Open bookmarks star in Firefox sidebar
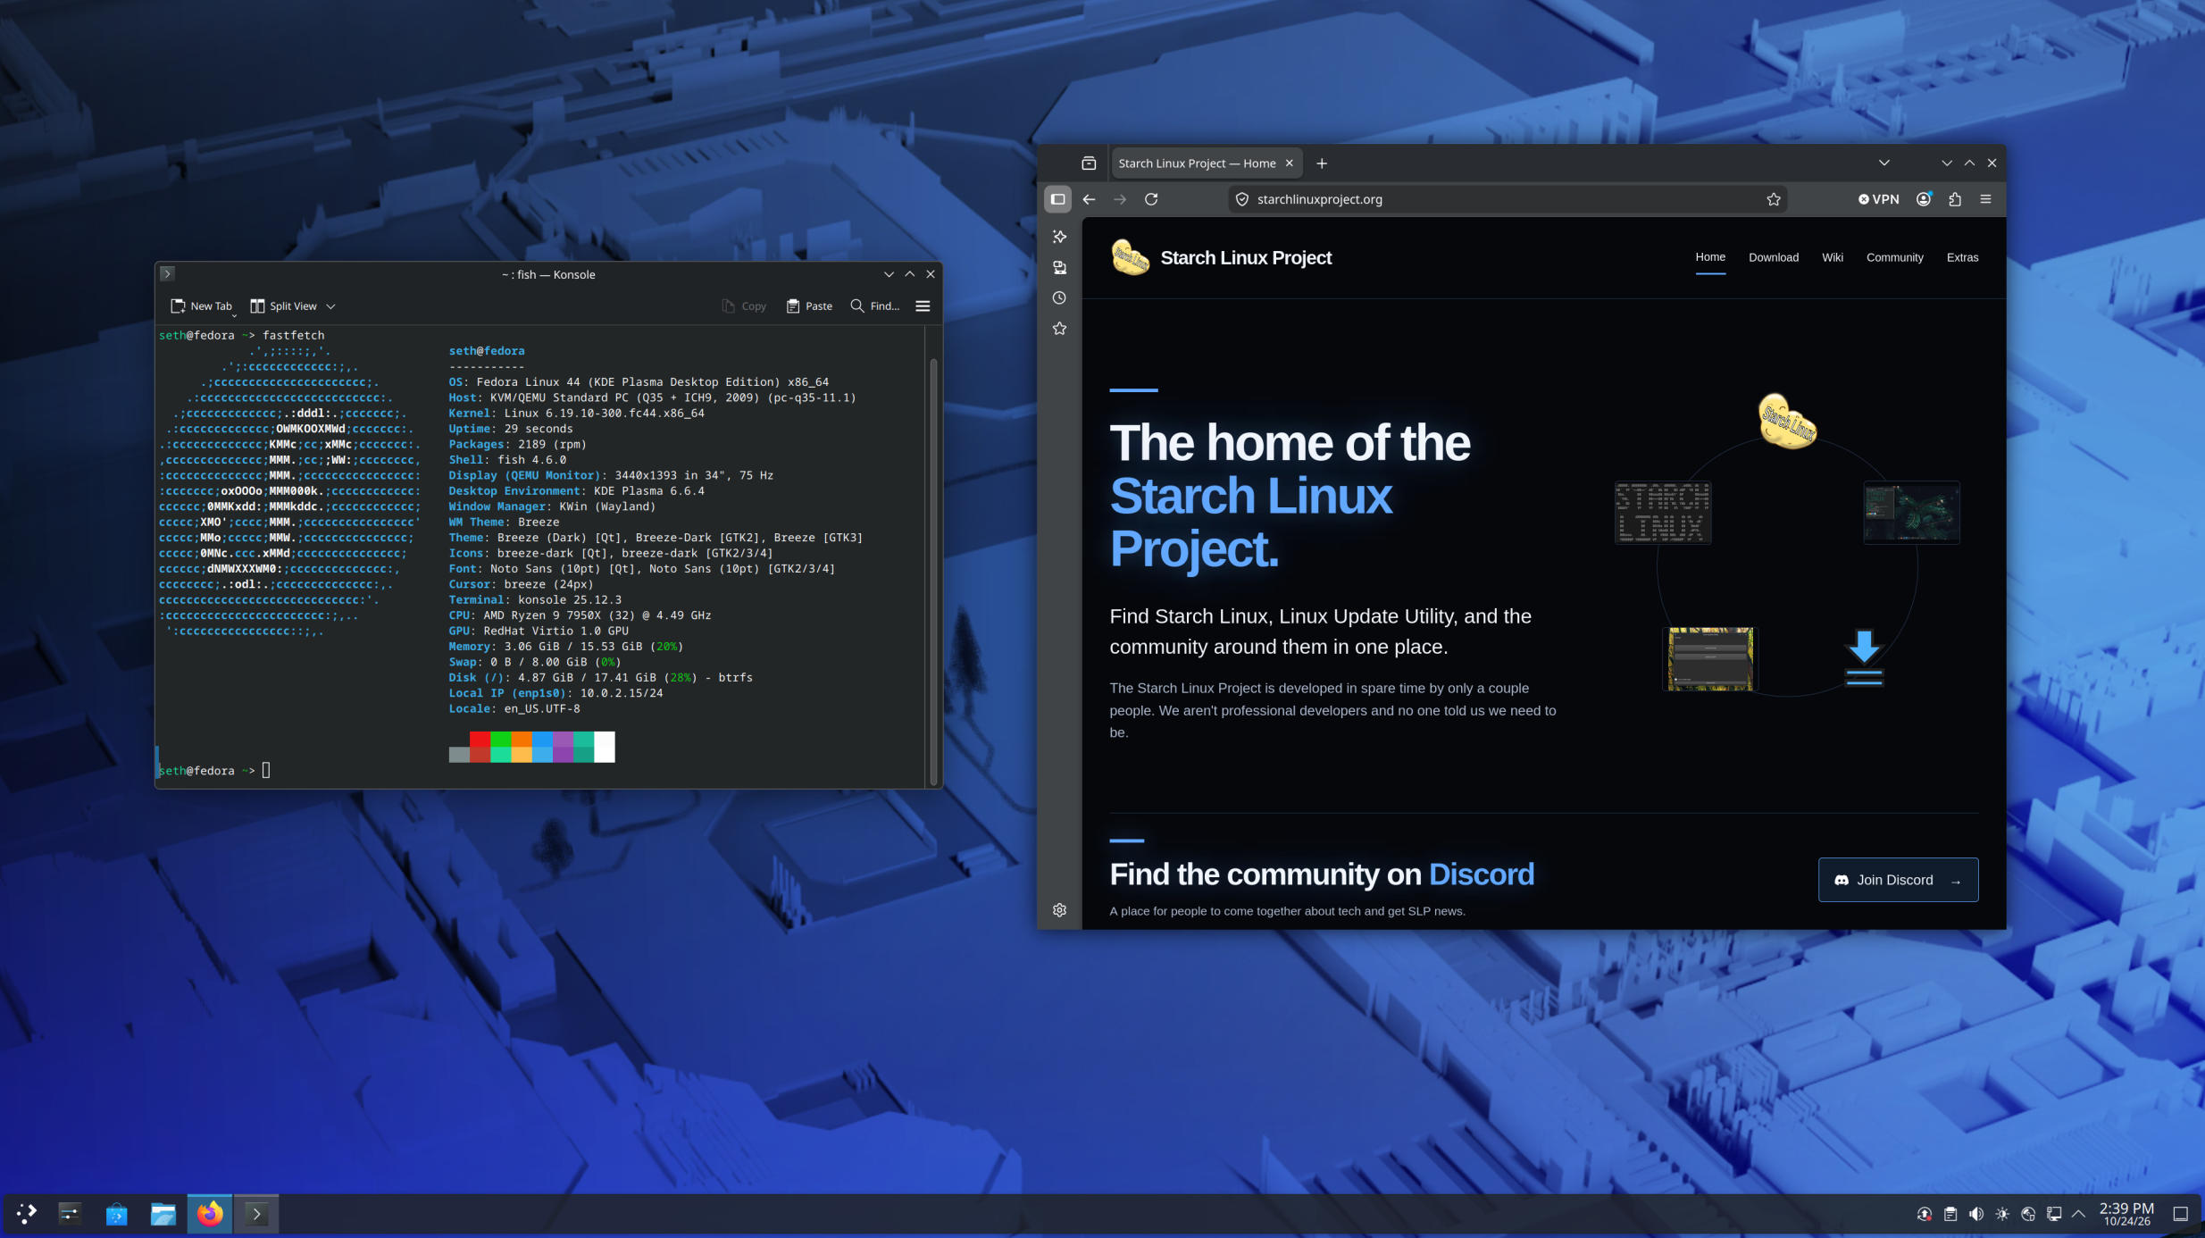This screenshot has width=2205, height=1238. click(1059, 329)
